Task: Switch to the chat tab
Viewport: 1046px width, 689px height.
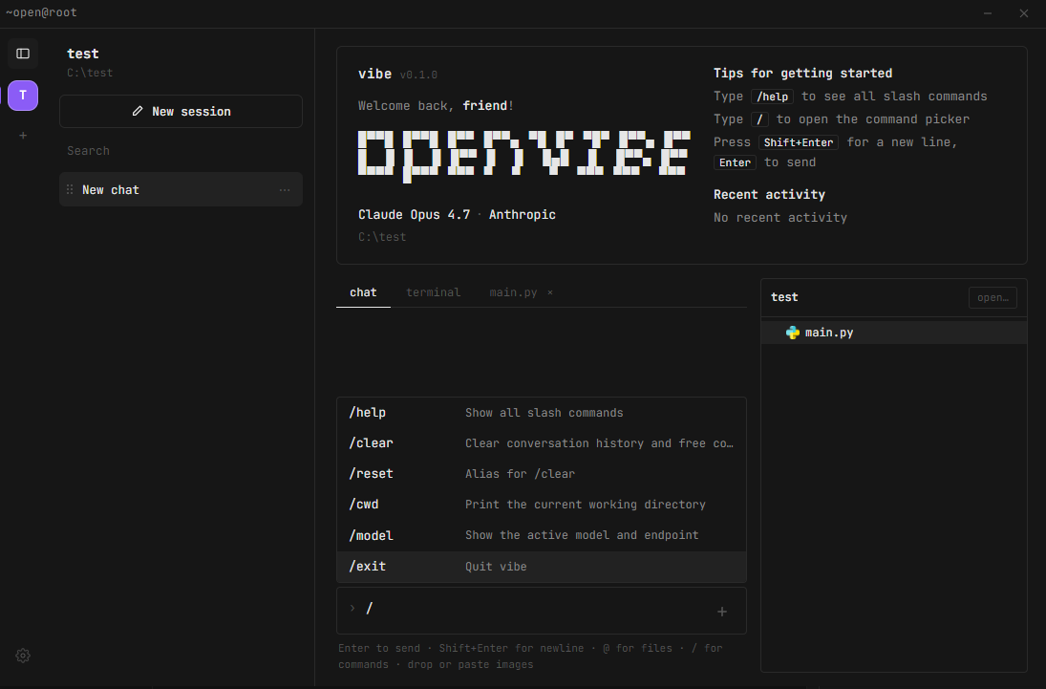Action: [363, 292]
